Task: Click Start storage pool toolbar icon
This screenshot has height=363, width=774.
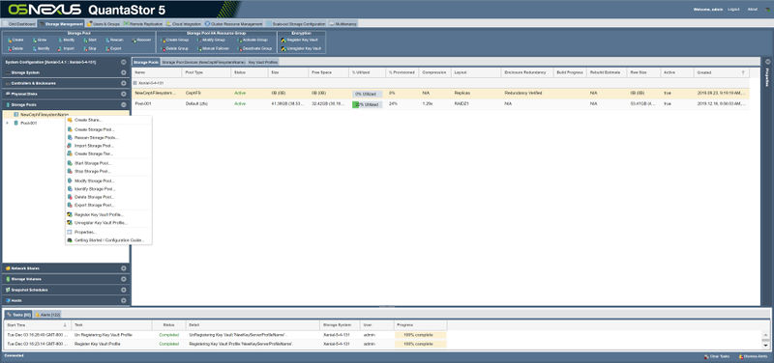Action: (x=85, y=40)
